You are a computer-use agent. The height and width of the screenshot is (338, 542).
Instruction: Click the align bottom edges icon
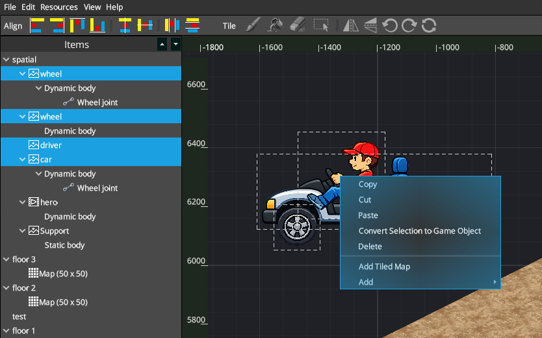coord(97,25)
